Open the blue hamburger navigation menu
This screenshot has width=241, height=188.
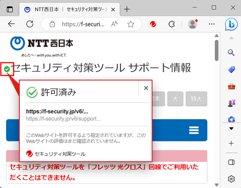(x=194, y=130)
